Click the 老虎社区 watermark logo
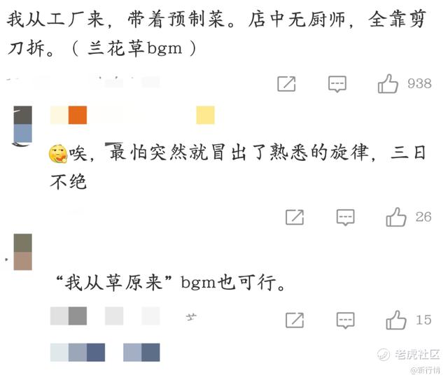The image size is (448, 380). tap(408, 355)
